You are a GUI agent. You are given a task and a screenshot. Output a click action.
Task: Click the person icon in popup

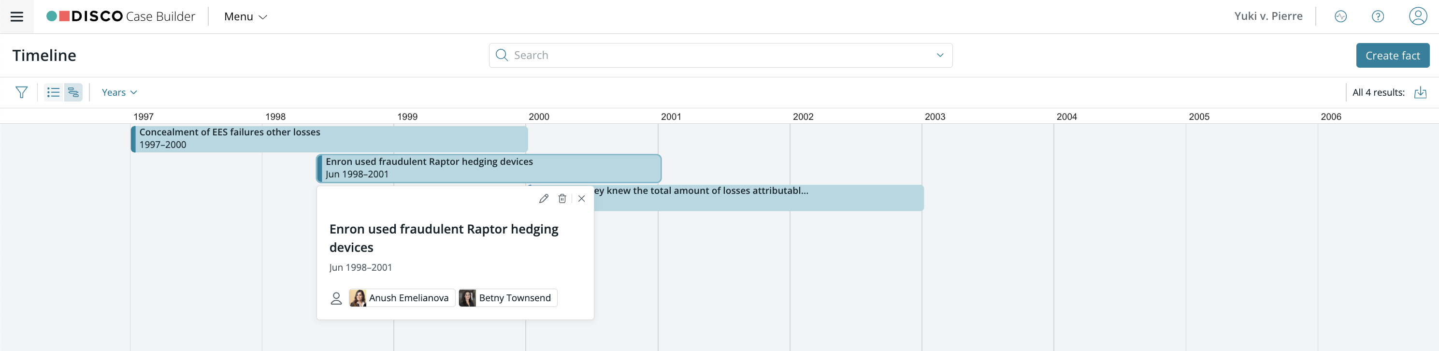(336, 298)
